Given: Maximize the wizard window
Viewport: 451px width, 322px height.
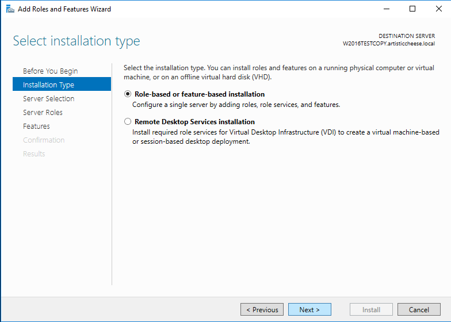Looking at the screenshot, I should tap(412, 9).
